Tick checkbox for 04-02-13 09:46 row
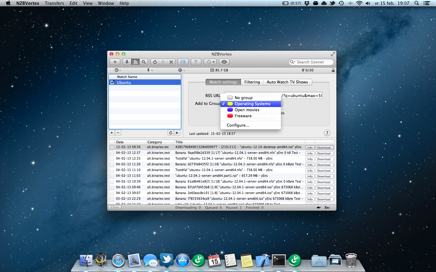 point(112,188)
